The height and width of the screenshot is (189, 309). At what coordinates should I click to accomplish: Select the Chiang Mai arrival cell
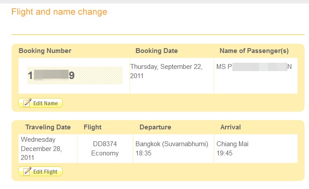(255, 149)
